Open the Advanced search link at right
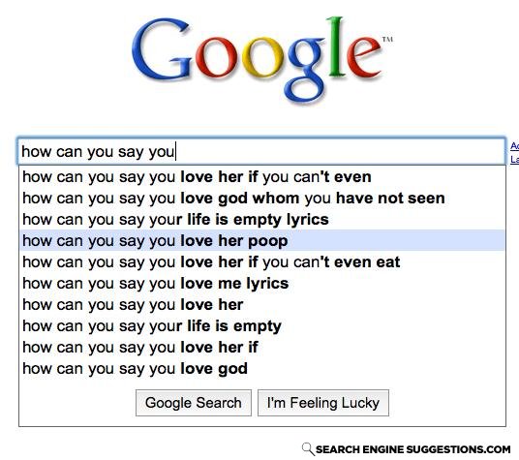This screenshot has height=460, width=519. click(514, 146)
